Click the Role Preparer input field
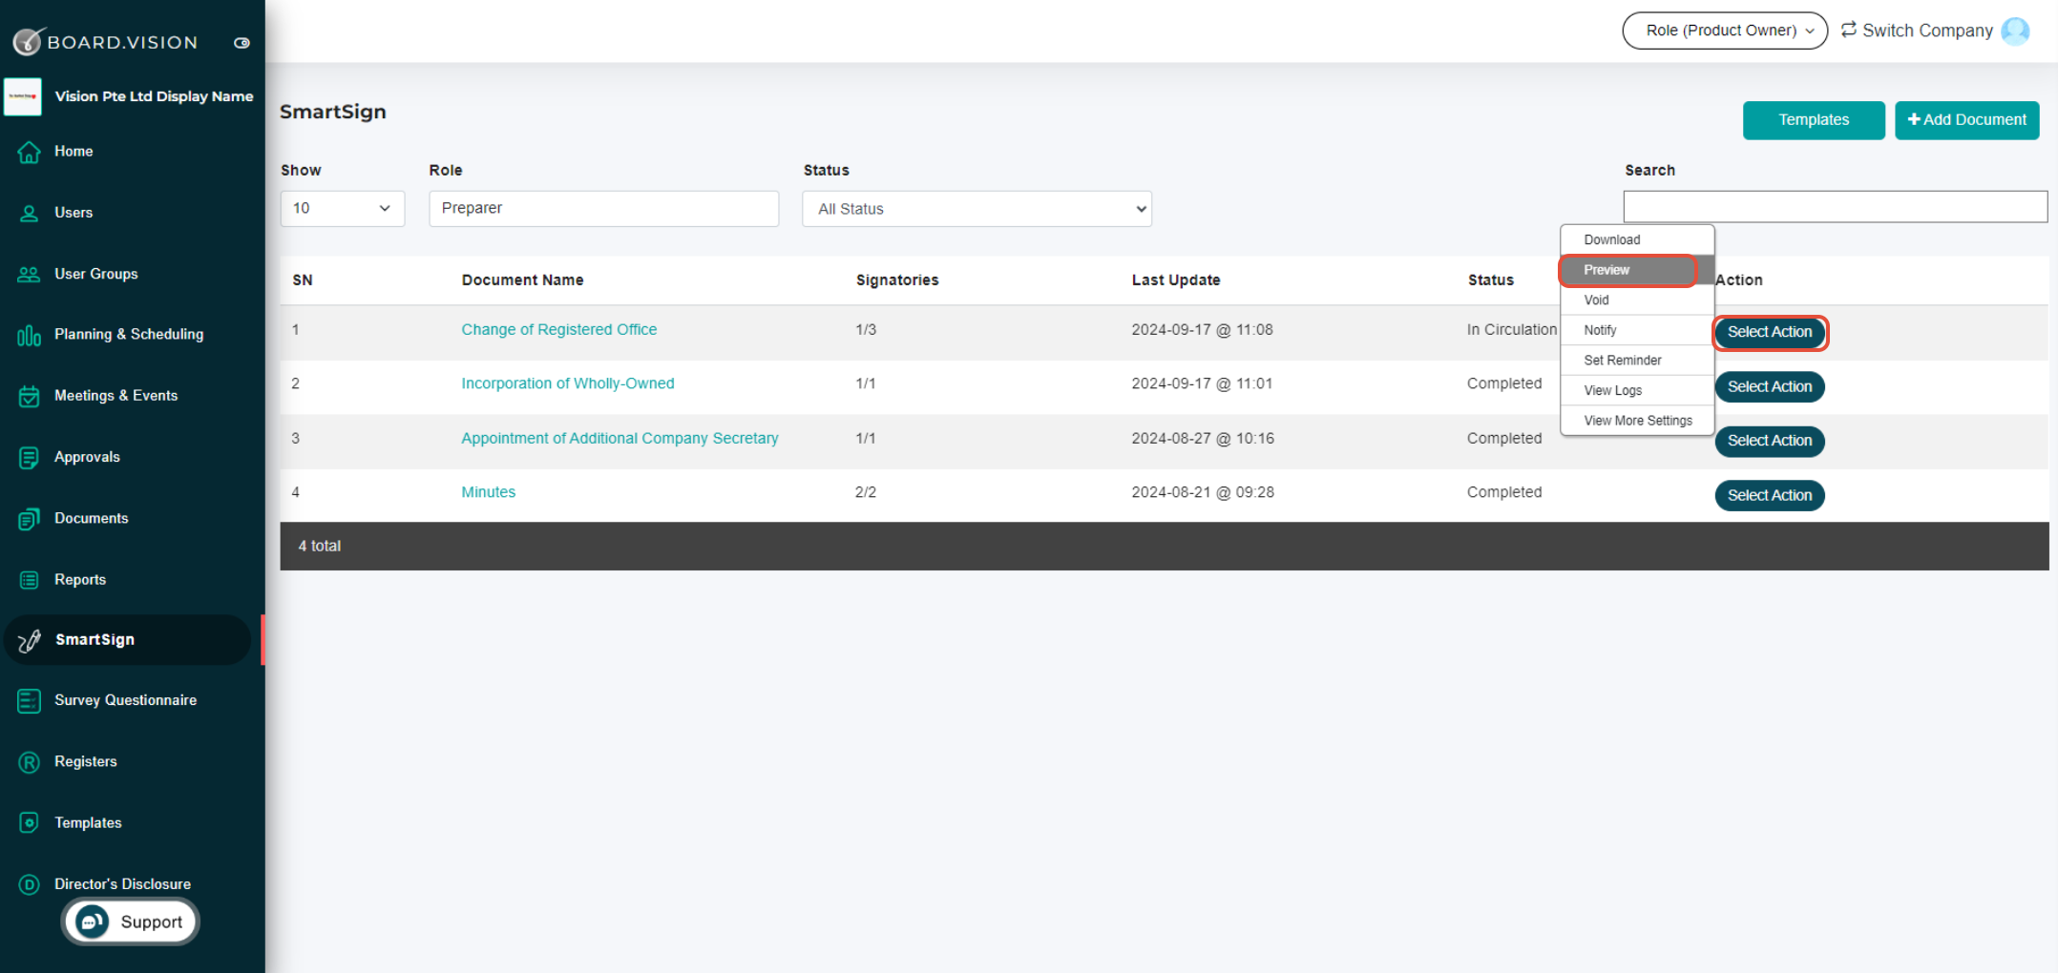Image resolution: width=2058 pixels, height=973 pixels. tap(603, 208)
